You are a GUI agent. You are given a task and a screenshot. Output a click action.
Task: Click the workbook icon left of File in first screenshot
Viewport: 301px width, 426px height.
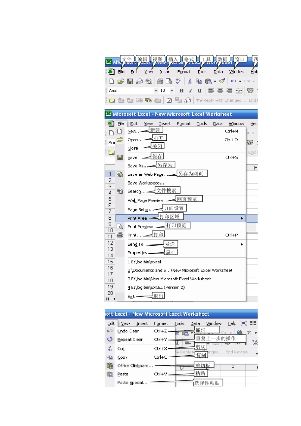(111, 72)
